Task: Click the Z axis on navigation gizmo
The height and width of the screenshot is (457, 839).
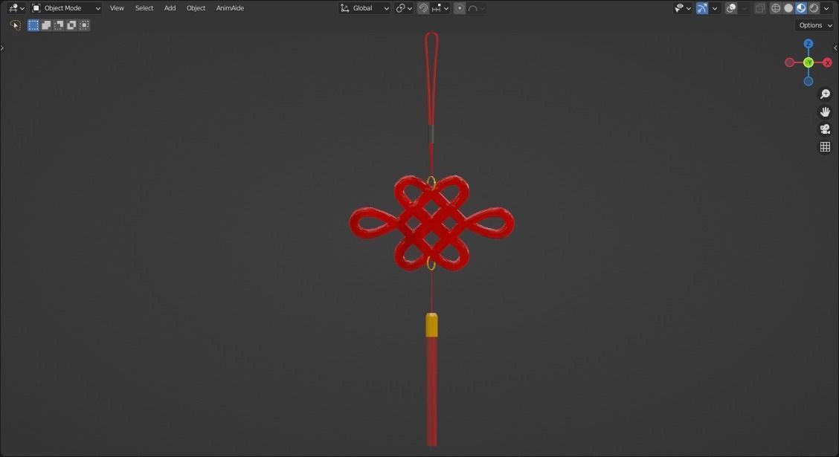Action: 808,43
